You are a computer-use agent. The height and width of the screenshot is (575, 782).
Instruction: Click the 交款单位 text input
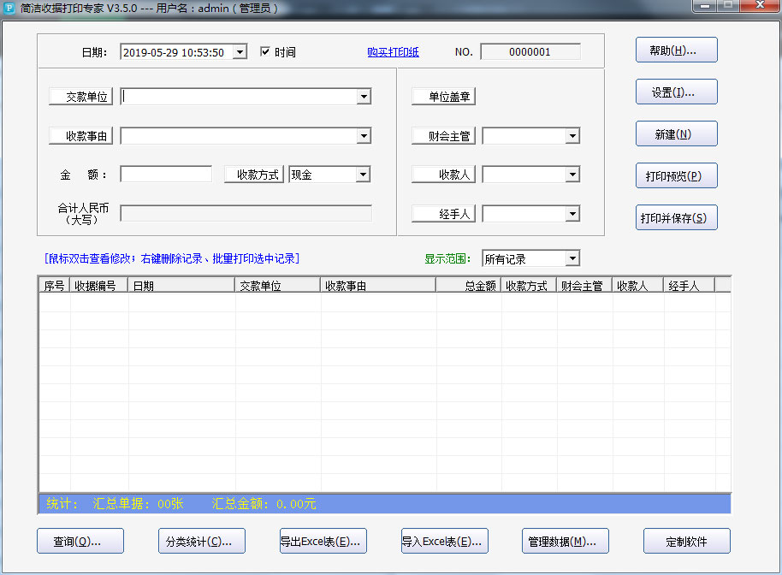pyautogui.click(x=239, y=96)
